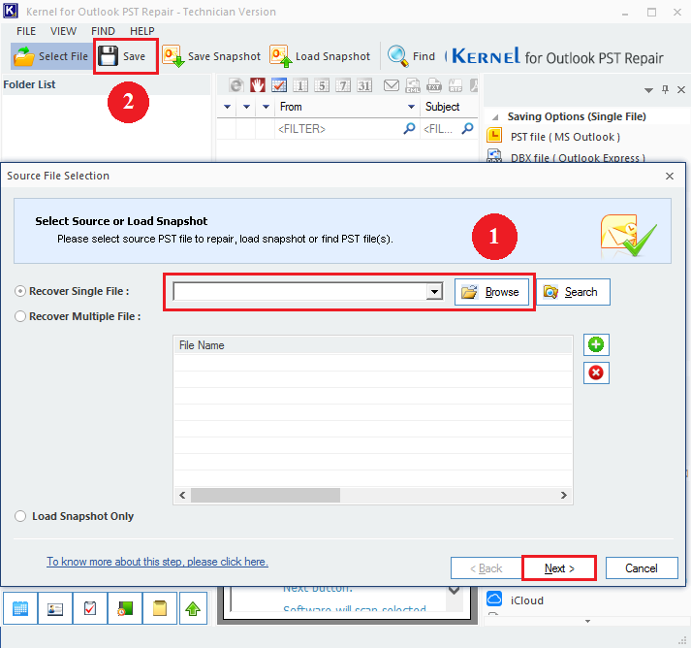Open the FIND menu
Screen dimensions: 691x648
tap(103, 31)
